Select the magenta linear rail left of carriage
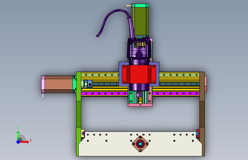This screenshot has width=248, height=160. coord(104,94)
